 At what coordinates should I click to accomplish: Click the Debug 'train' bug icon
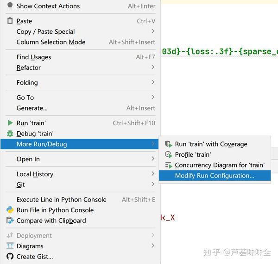10,134
